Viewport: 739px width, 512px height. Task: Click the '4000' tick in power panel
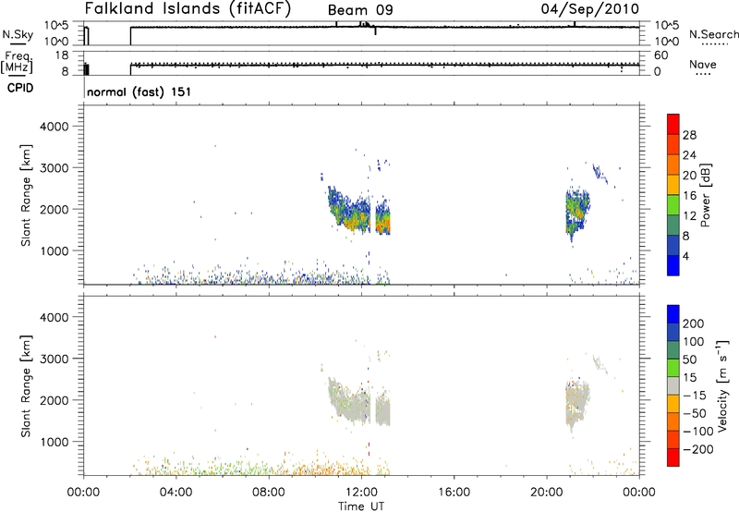[x=55, y=127]
